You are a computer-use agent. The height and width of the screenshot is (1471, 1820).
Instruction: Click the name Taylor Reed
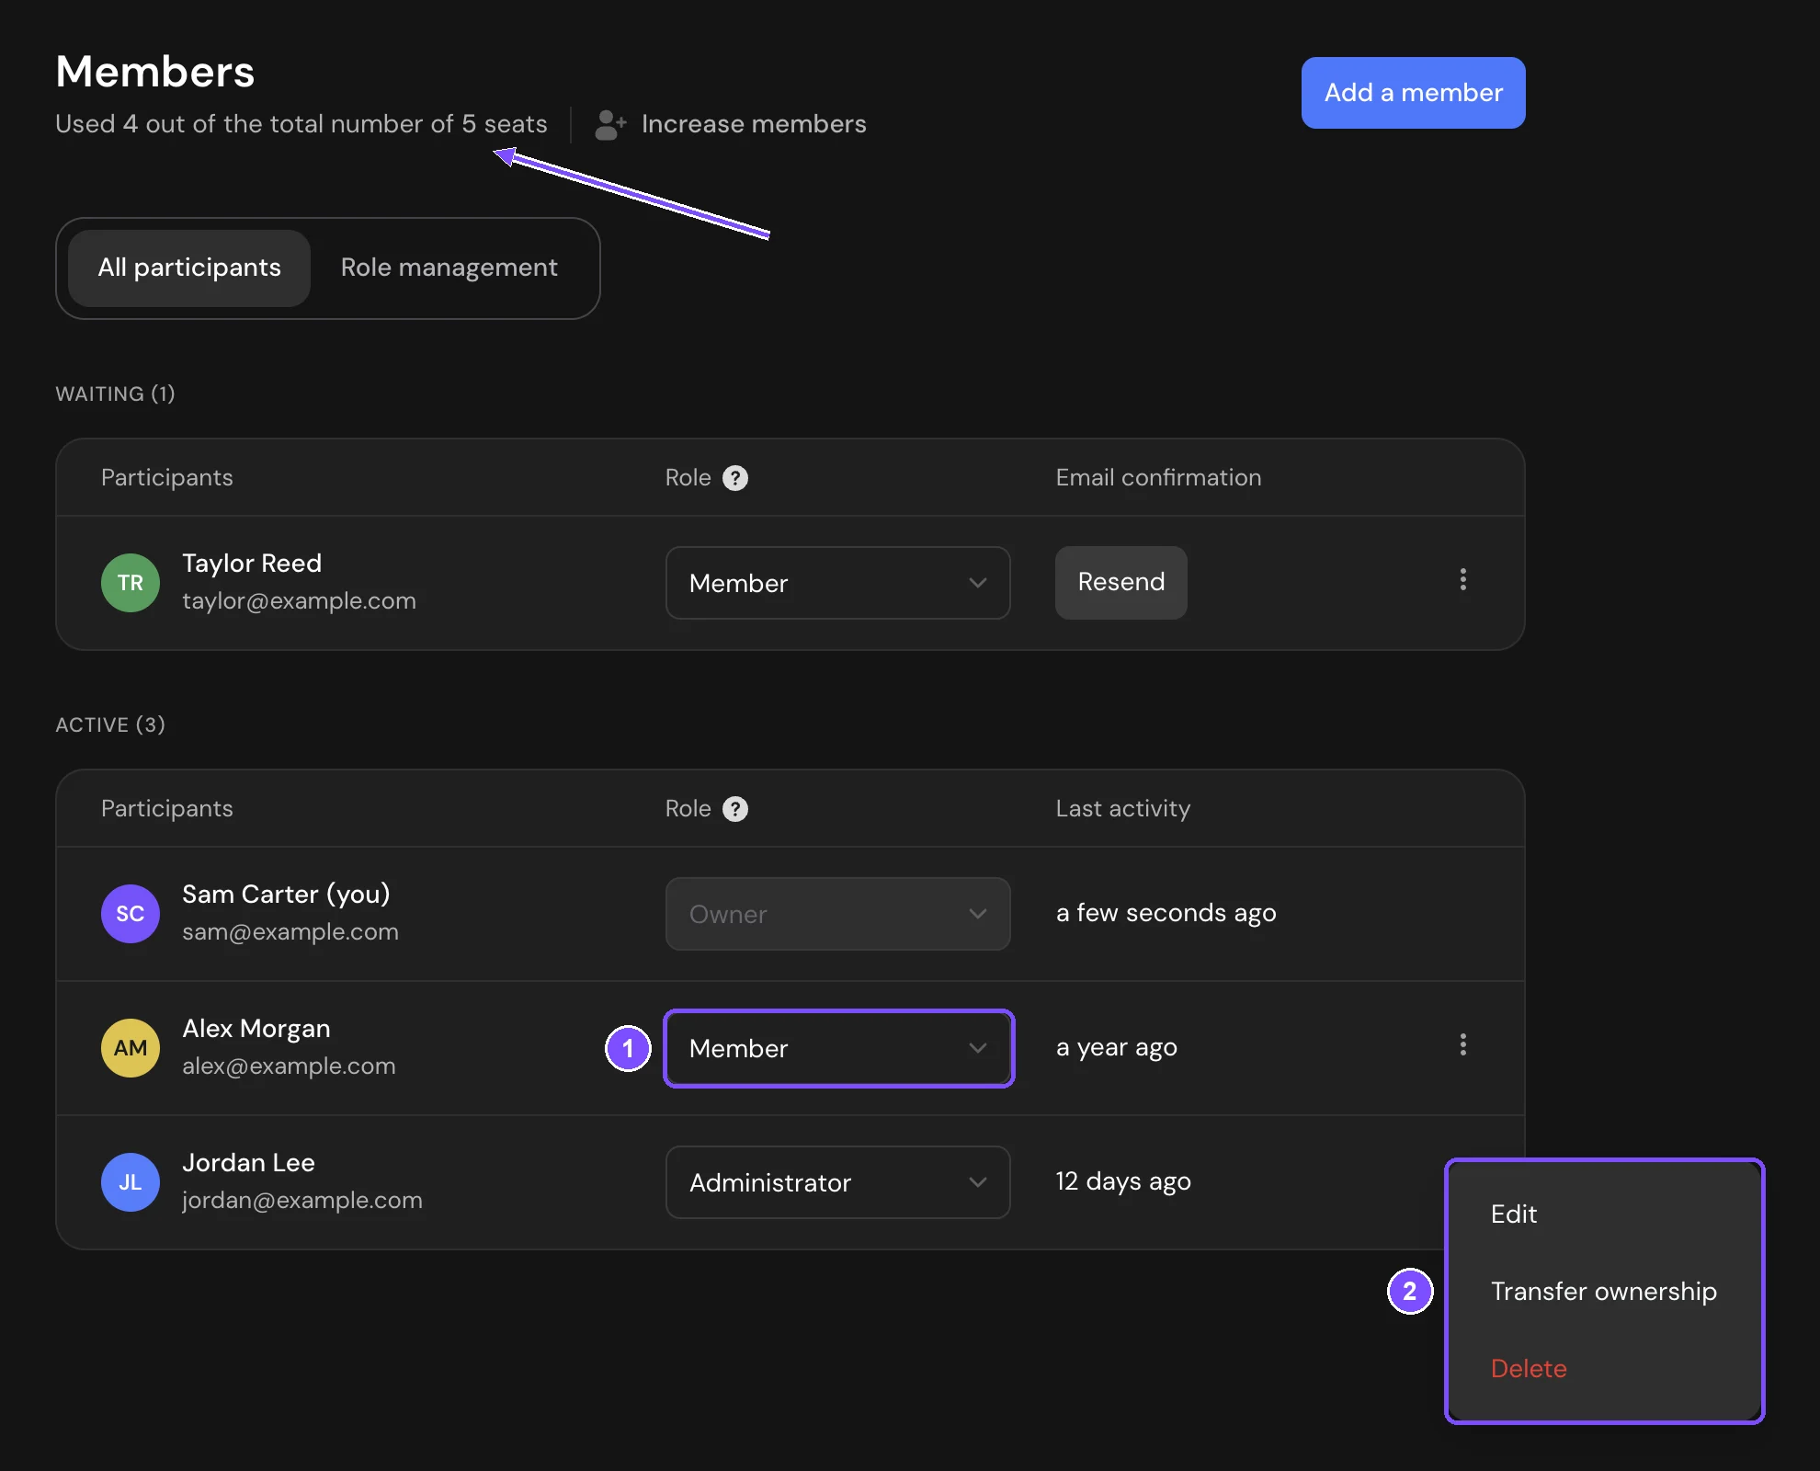252,564
